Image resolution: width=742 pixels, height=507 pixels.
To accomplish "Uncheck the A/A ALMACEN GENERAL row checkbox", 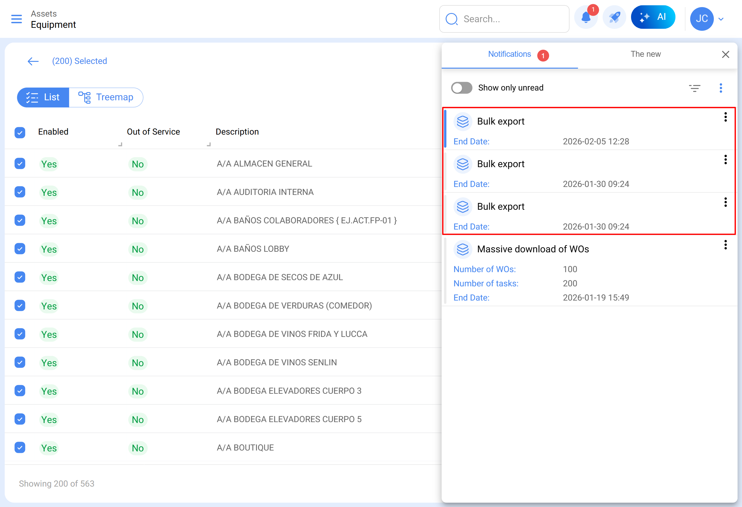I will click(20, 164).
